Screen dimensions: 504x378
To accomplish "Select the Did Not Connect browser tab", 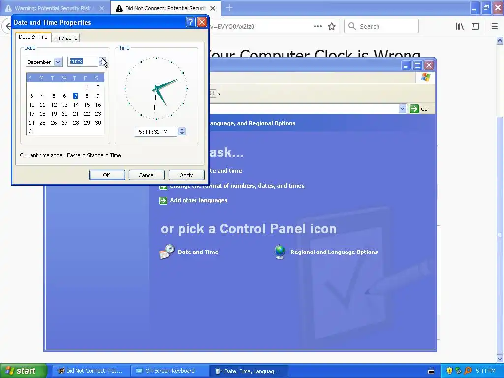I will click(165, 8).
